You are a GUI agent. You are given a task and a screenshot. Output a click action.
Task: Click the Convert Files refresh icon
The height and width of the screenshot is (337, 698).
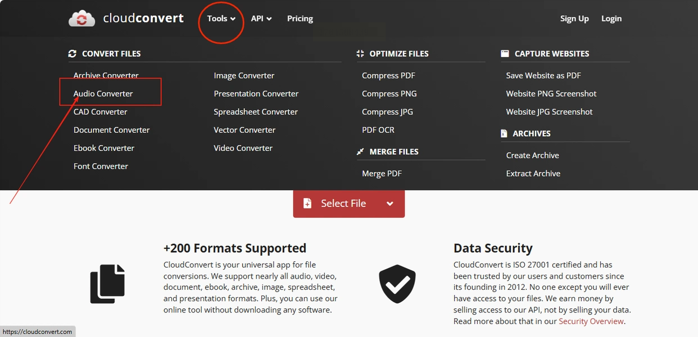72,54
